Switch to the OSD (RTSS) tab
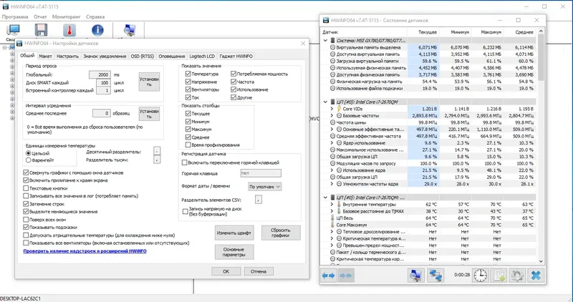573x302 pixels. coord(142,57)
